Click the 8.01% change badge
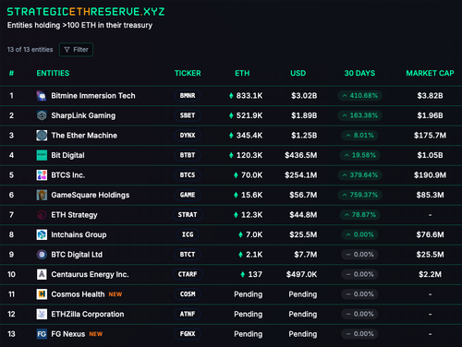The height and width of the screenshot is (347, 462). tap(359, 136)
